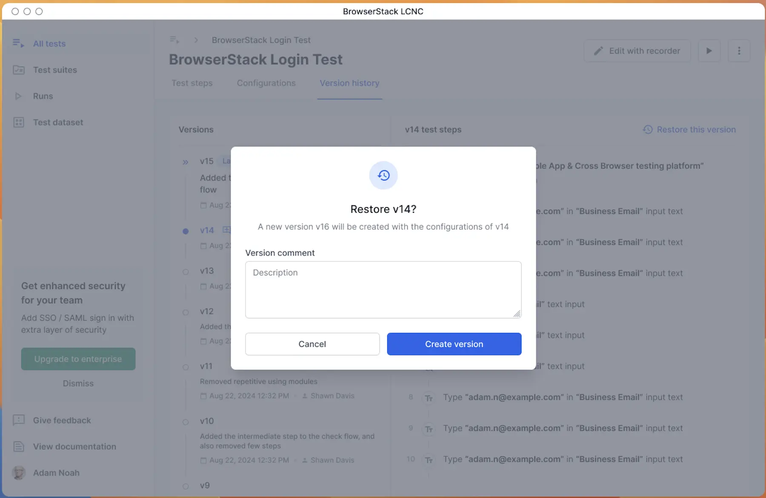Click BrowserStack Login Test breadcrumb
The image size is (766, 498).
click(x=261, y=40)
